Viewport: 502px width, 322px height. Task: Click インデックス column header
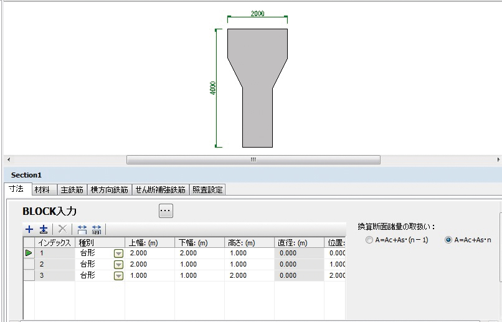pyautogui.click(x=55, y=243)
